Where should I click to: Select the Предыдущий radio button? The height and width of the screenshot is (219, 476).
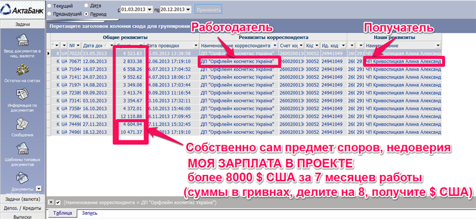point(49,14)
